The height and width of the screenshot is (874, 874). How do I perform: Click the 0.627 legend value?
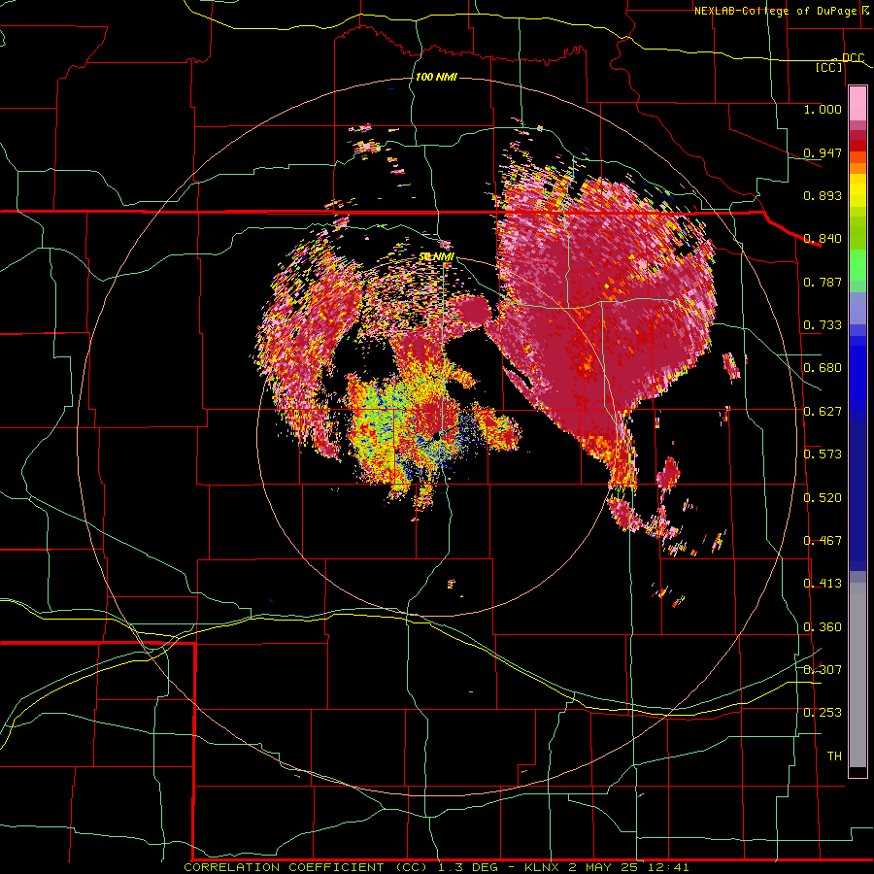point(823,412)
